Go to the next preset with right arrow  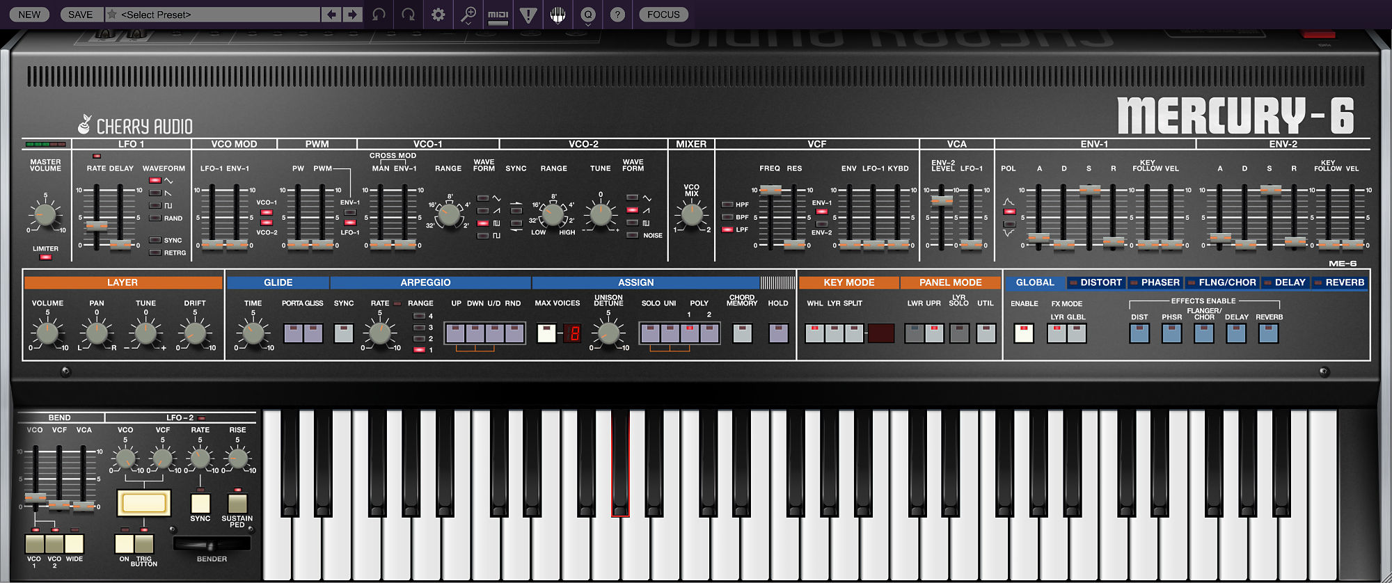coord(353,15)
